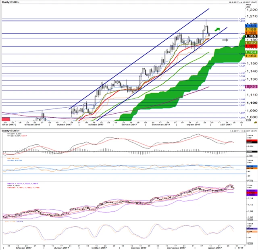This screenshot has width=258, height=250.
Task: Click červenec 2017 on the lower time axis
Action: point(176,248)
